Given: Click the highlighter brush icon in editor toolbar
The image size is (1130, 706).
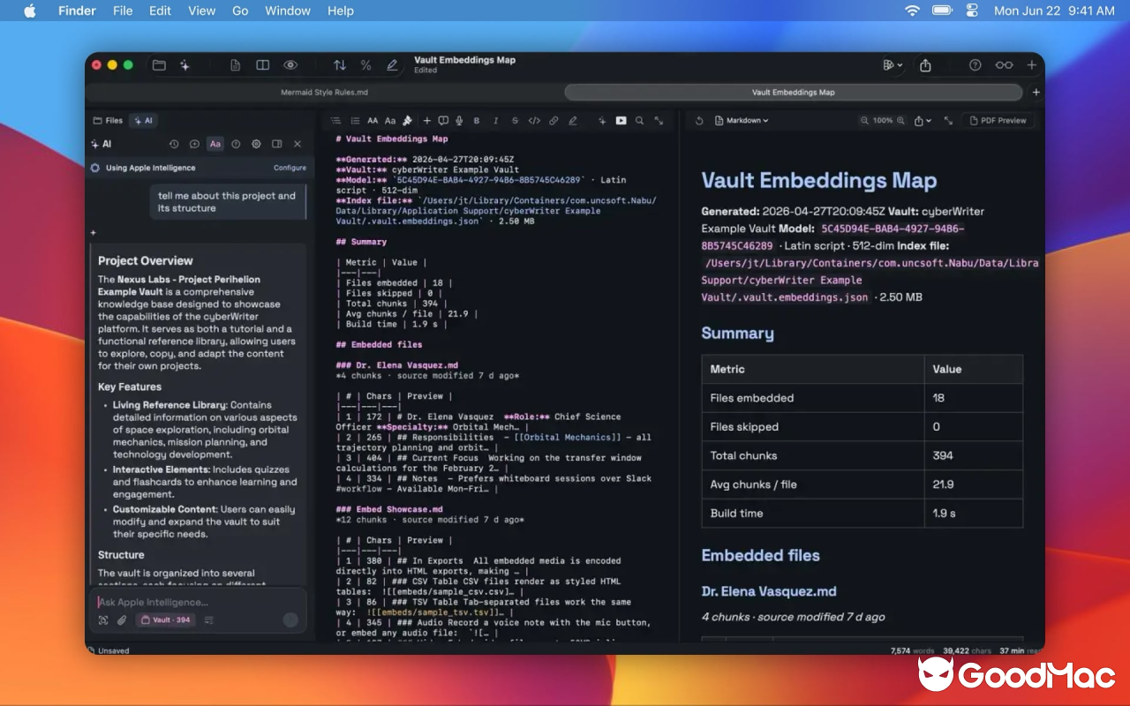Looking at the screenshot, I should pos(407,121).
